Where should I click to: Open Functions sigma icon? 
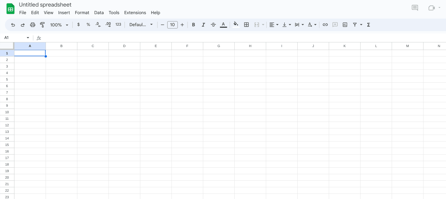(x=368, y=25)
